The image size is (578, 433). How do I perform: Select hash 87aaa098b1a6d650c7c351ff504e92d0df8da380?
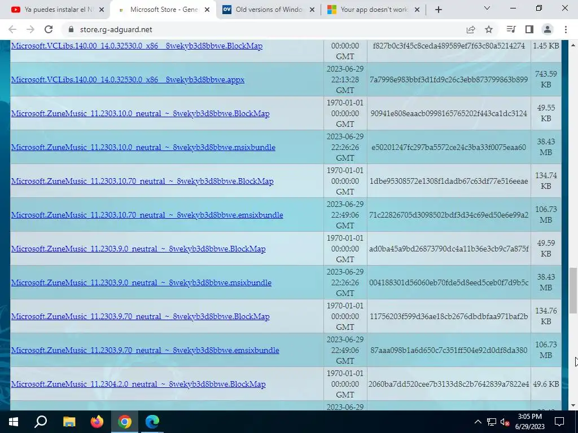(449, 351)
